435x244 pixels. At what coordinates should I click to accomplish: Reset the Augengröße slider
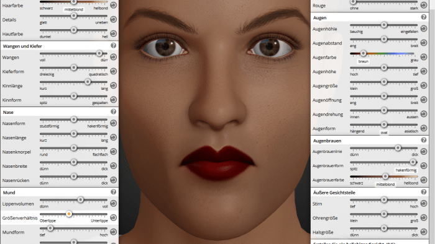(x=424, y=85)
